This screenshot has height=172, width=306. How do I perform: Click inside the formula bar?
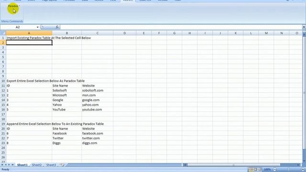click(x=181, y=27)
